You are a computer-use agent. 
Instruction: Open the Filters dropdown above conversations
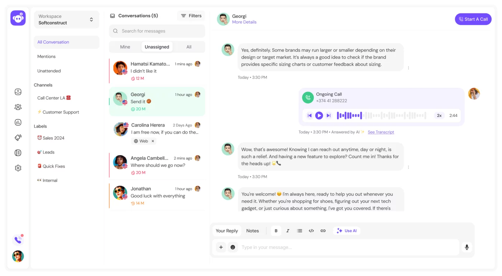191,16
